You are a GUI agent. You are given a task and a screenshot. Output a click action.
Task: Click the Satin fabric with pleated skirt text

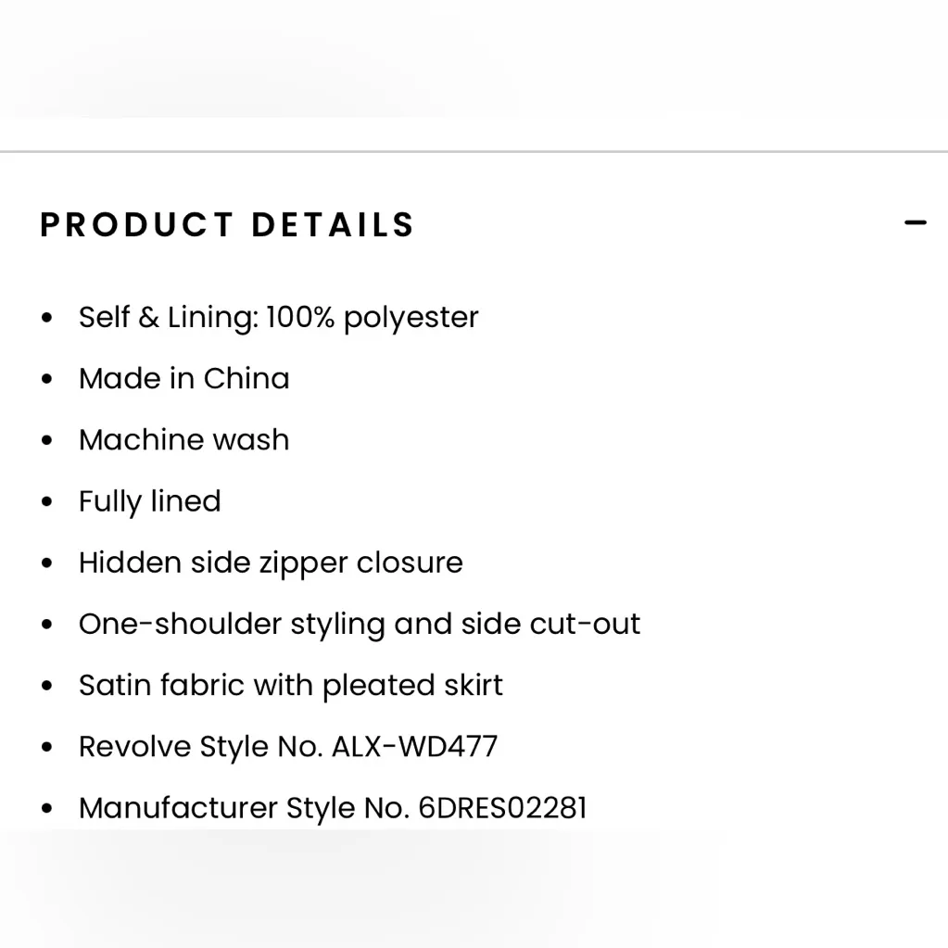click(x=290, y=685)
